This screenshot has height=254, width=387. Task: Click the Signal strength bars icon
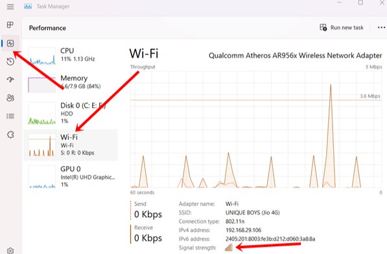229,248
